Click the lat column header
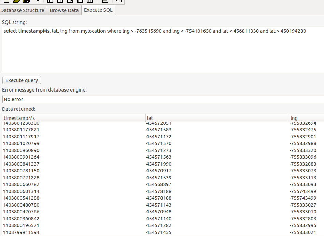The image size is (324, 236). [x=217, y=118]
